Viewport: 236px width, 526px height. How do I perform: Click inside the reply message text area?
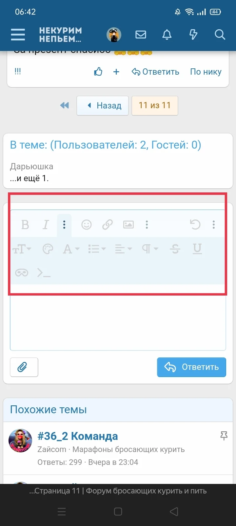[x=118, y=322]
